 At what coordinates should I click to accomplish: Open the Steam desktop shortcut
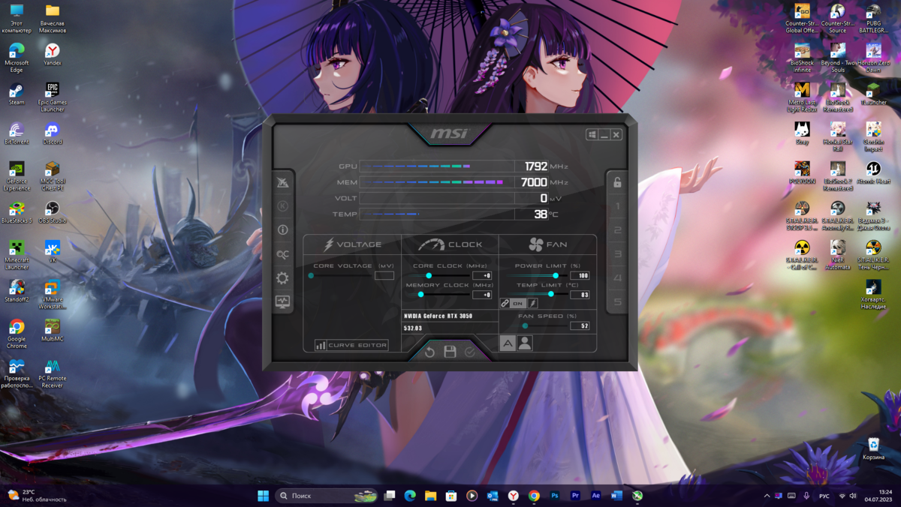pyautogui.click(x=16, y=94)
